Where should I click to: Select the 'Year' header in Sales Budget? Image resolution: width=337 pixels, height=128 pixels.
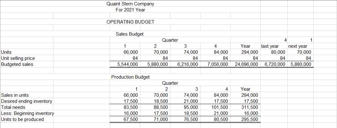coord(246,46)
